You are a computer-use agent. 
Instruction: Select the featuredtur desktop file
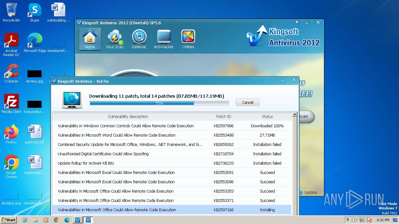coord(35,106)
